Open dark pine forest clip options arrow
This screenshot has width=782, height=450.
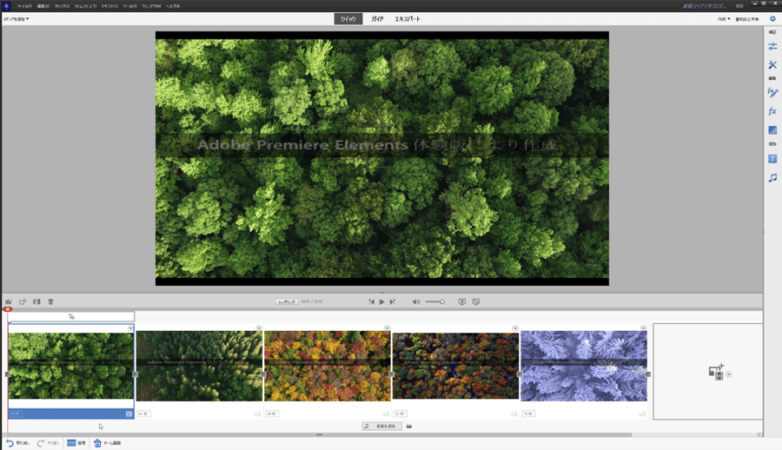tap(259, 328)
